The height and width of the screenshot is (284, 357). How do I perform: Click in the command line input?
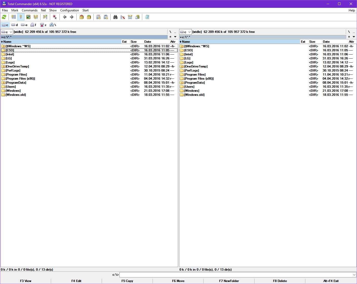(236, 275)
